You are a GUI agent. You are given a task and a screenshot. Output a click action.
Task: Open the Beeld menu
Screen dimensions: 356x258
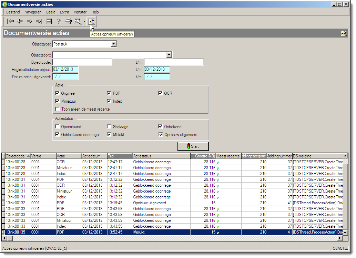pos(51,12)
